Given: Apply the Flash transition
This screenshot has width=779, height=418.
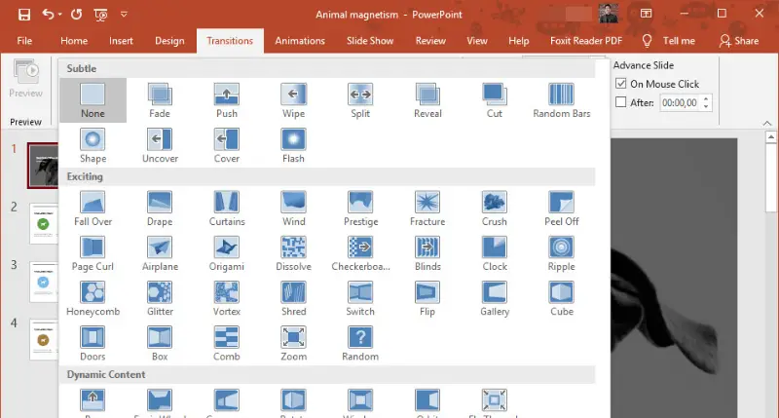Looking at the screenshot, I should tap(294, 145).
